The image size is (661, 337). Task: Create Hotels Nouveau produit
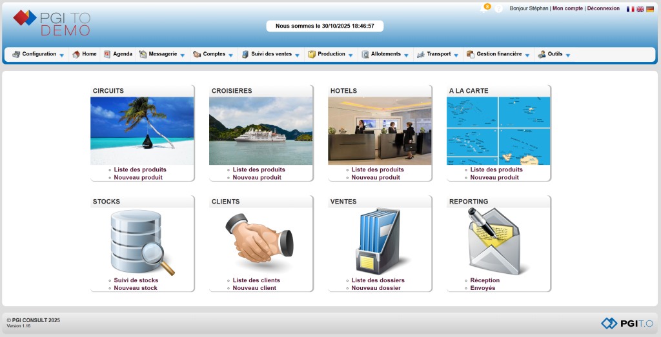(376, 178)
